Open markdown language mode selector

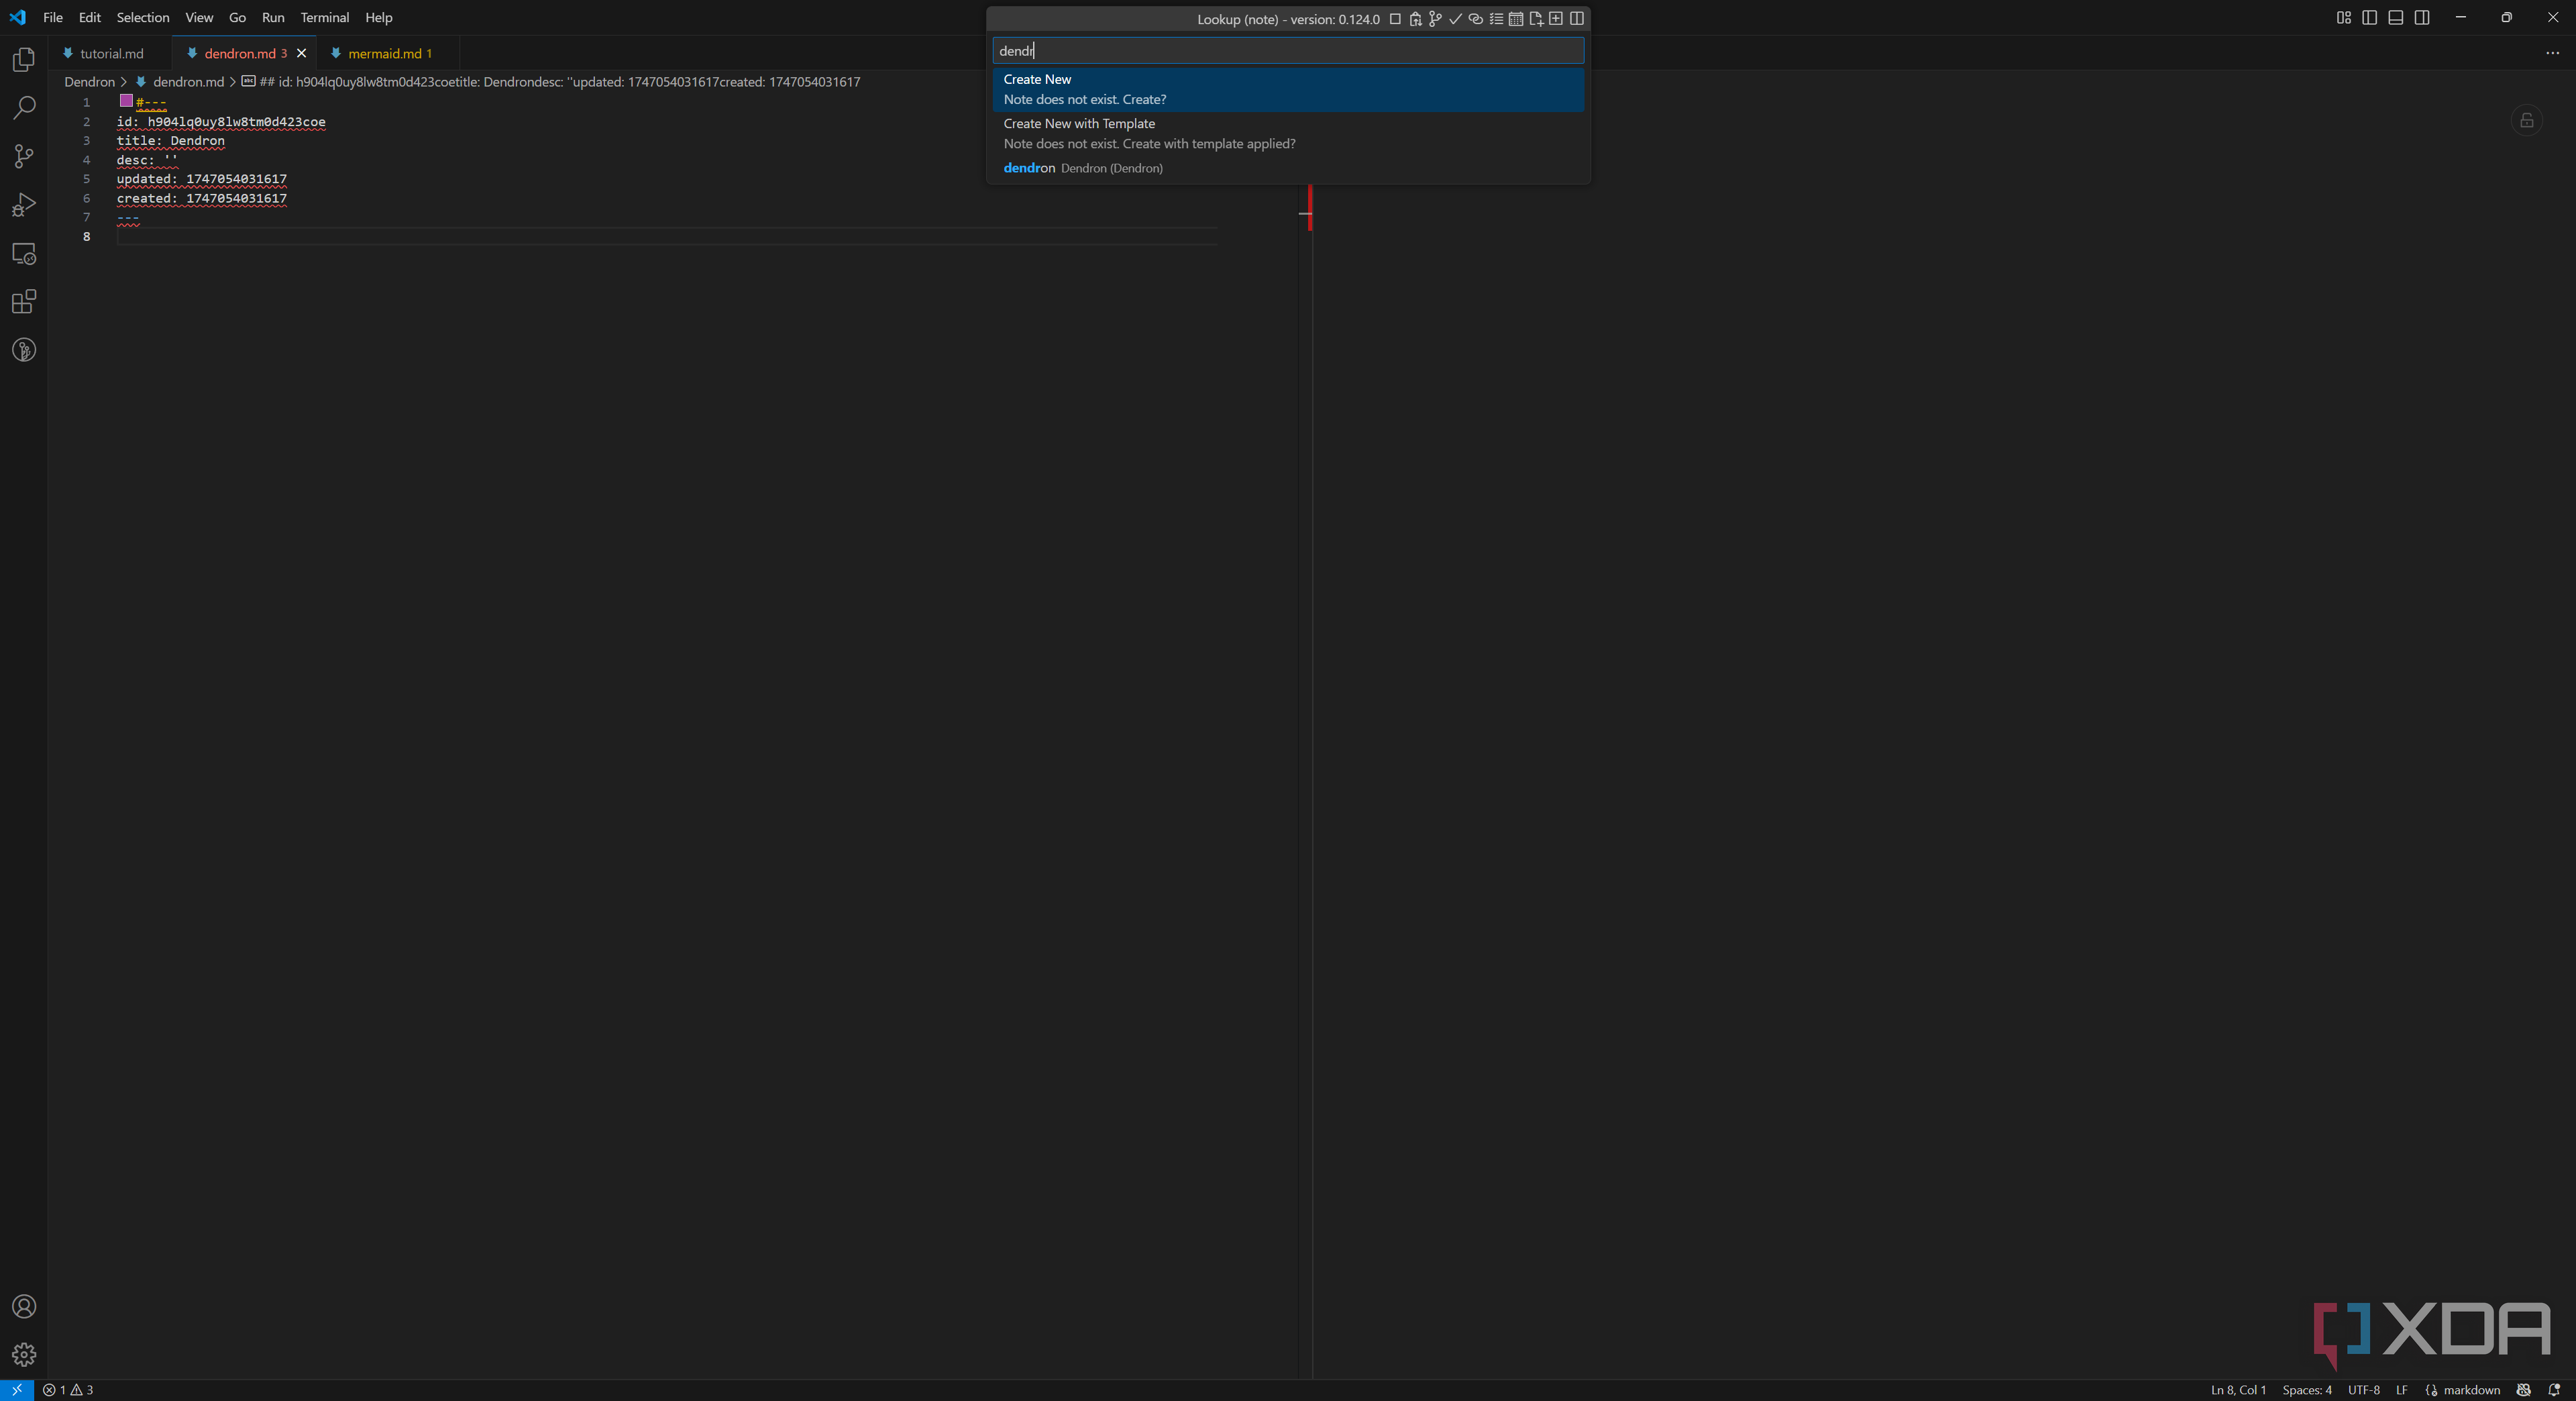click(x=2471, y=1390)
